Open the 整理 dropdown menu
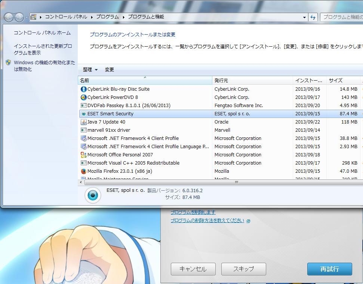Viewport: 363px width, 284px height. (x=90, y=69)
